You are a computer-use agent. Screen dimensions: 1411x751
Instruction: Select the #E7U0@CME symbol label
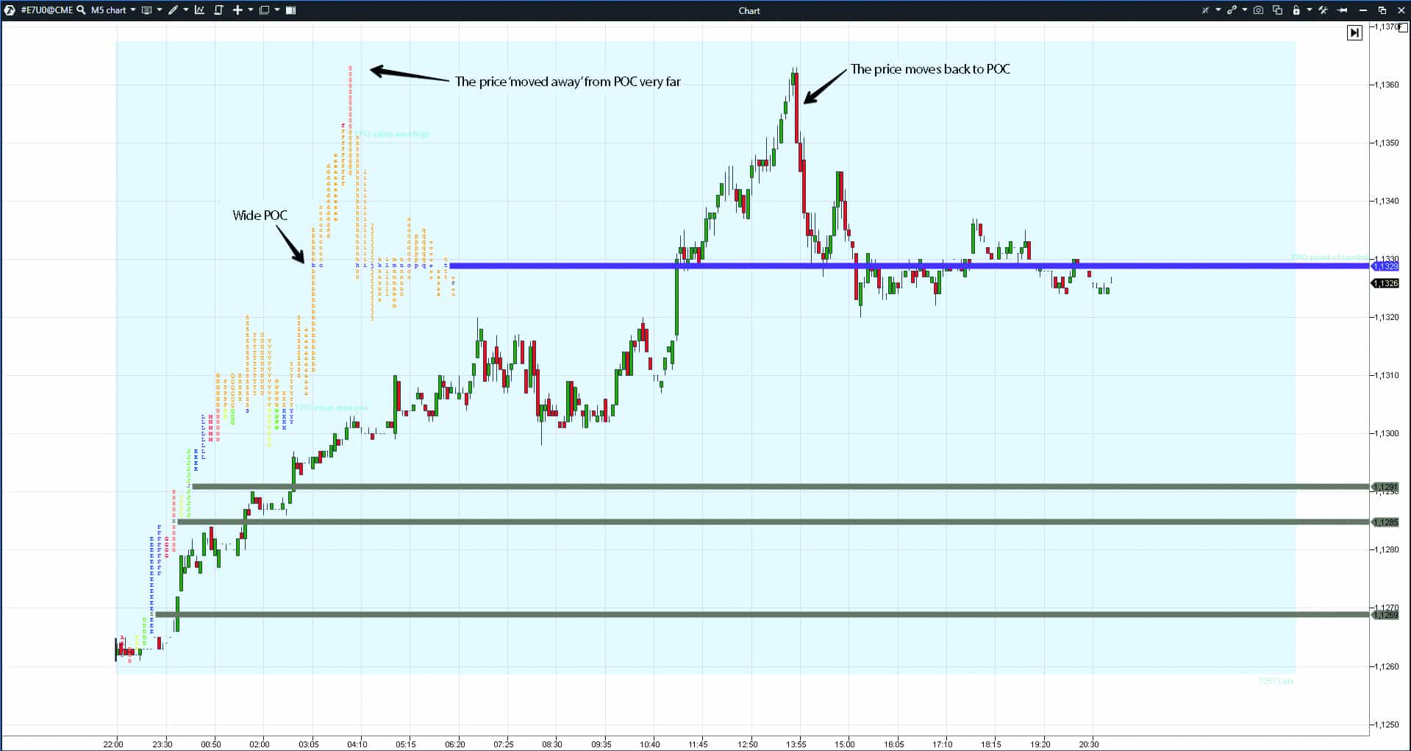coord(46,10)
